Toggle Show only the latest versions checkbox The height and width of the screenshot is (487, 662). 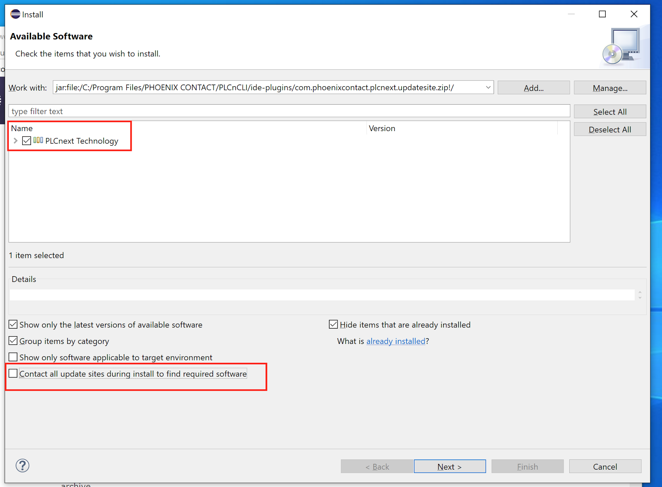13,325
